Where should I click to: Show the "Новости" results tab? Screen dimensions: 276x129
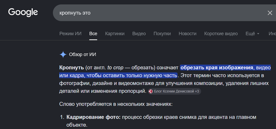[x=187, y=34]
